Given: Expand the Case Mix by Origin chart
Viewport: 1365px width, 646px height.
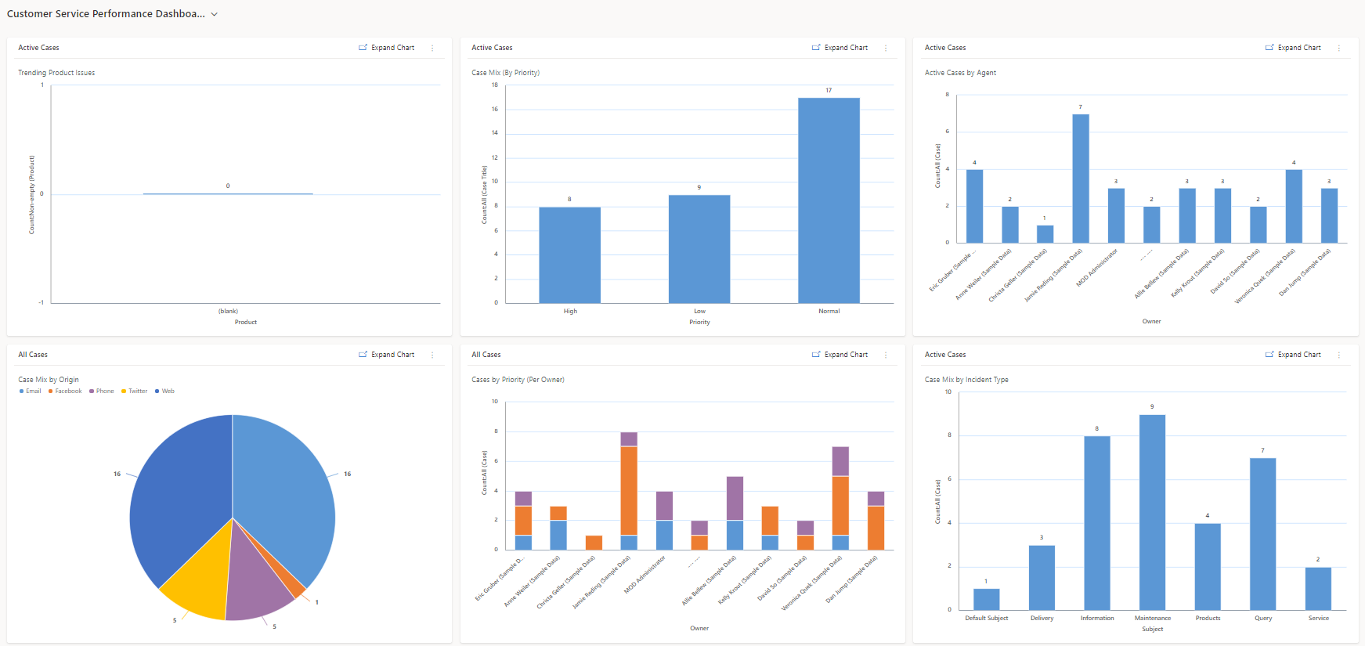Looking at the screenshot, I should (387, 355).
